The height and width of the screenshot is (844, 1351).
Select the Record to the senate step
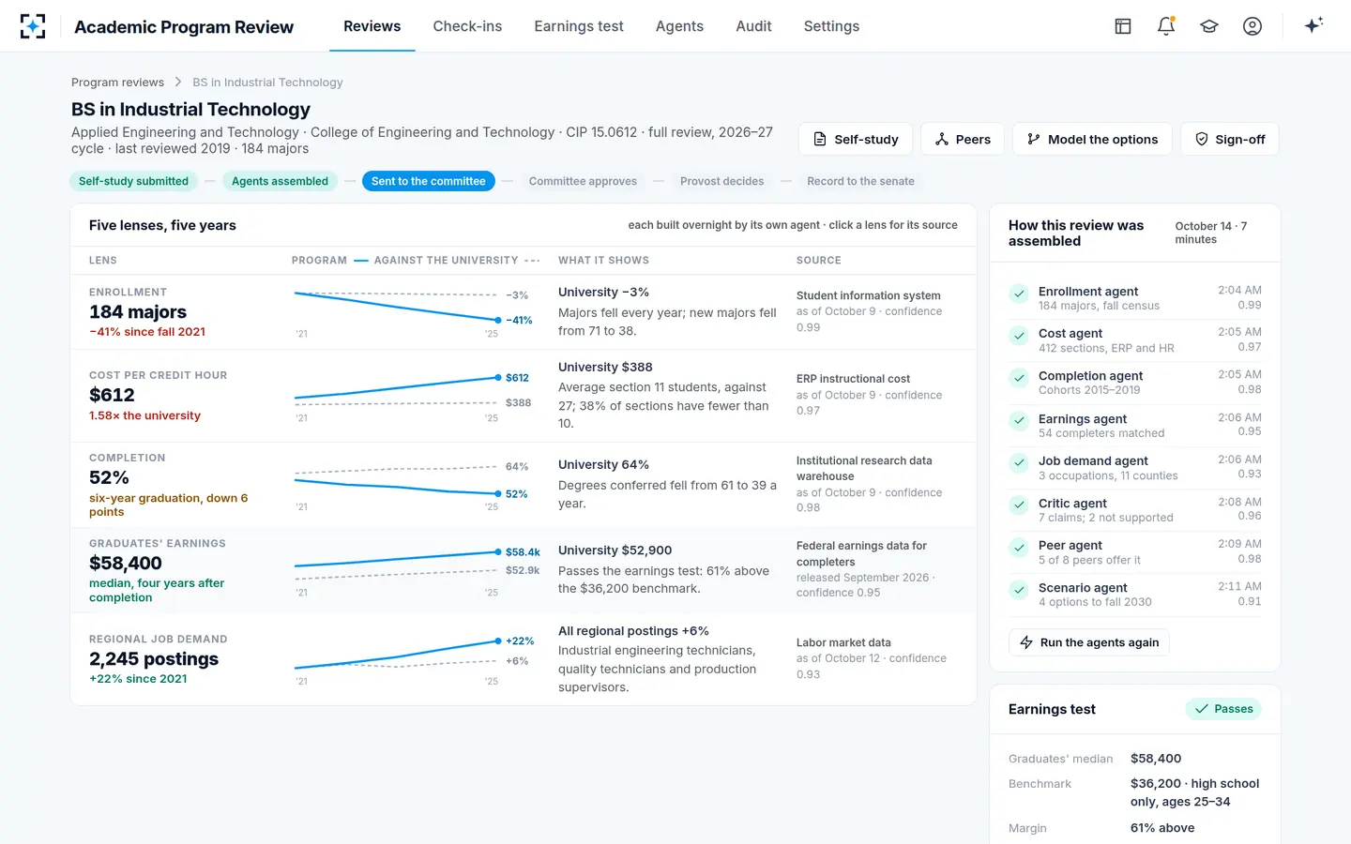860,181
